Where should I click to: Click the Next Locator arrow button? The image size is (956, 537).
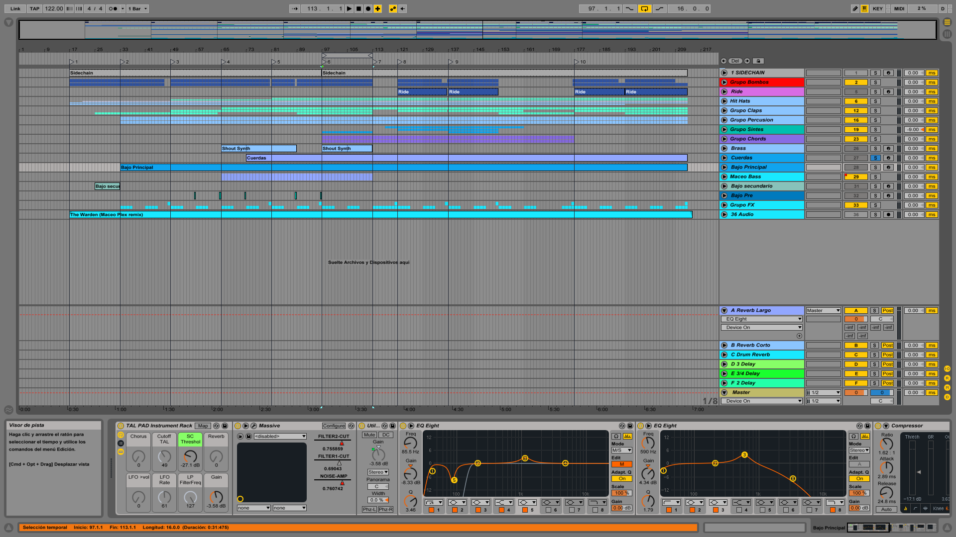747,61
